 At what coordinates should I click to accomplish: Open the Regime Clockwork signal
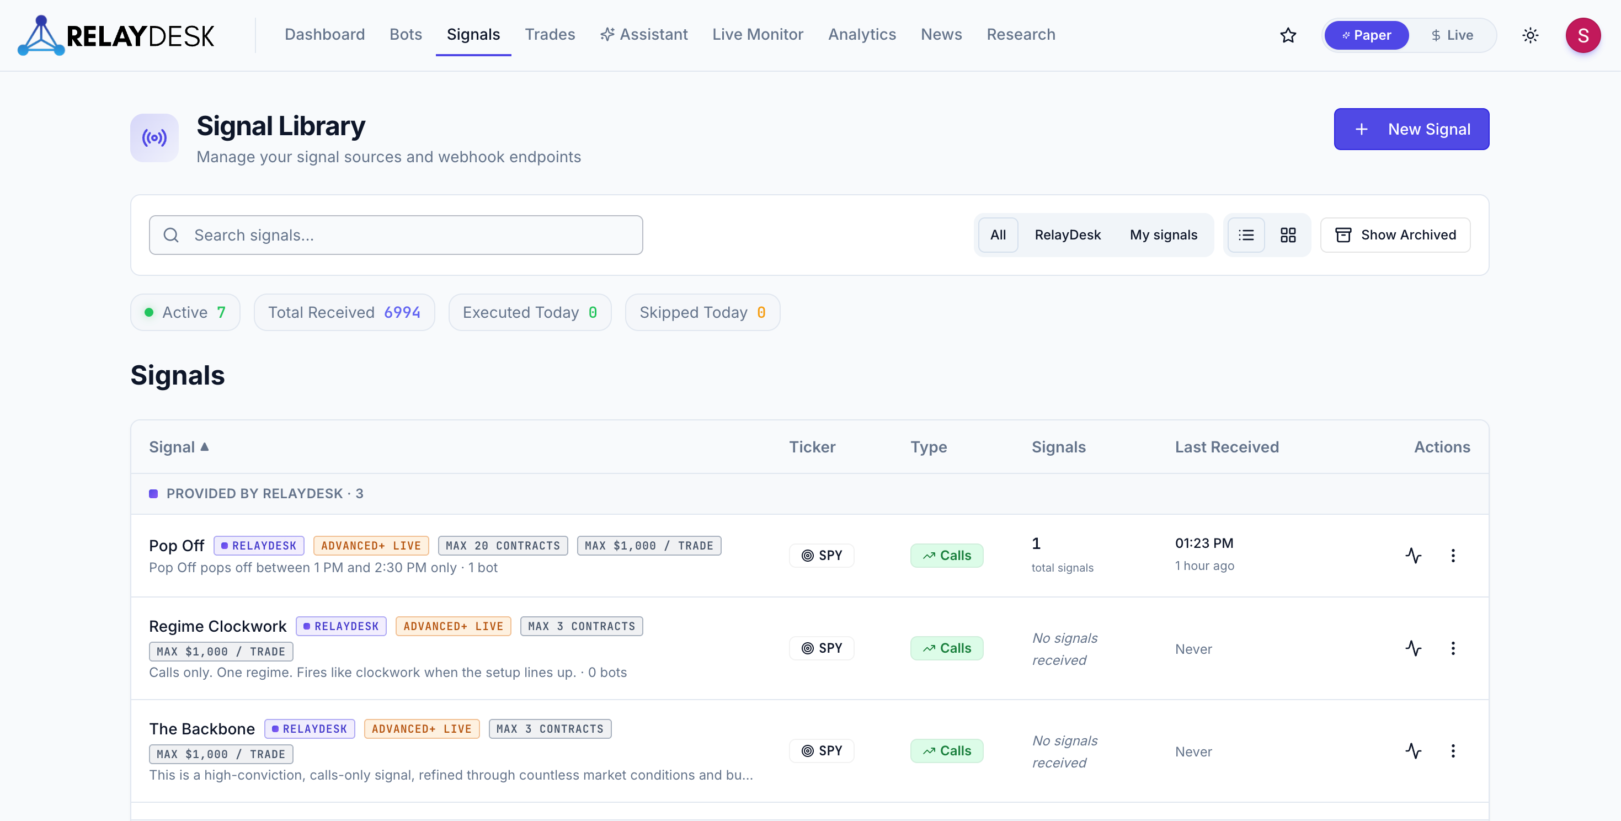218,627
